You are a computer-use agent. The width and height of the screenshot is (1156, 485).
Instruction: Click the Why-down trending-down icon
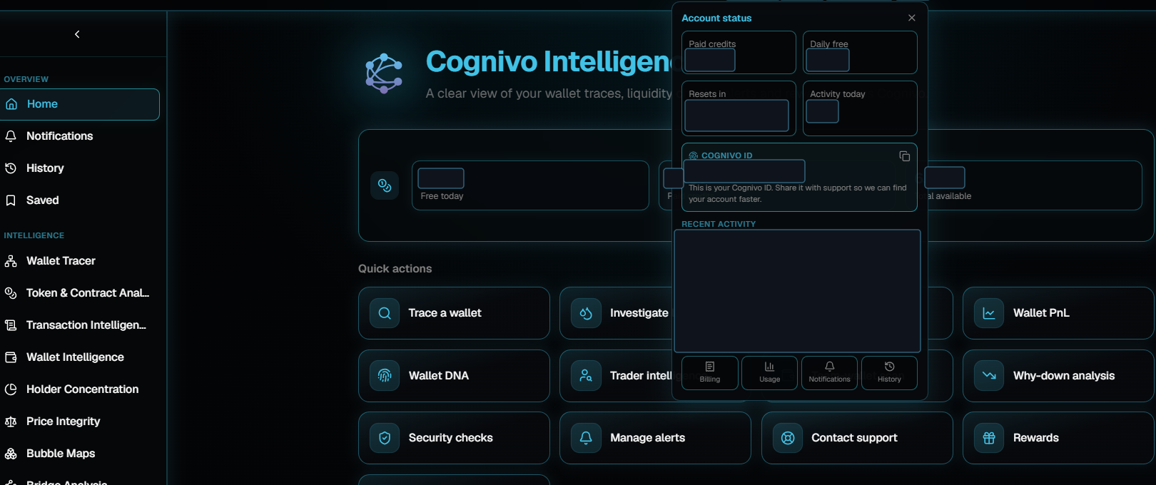989,376
